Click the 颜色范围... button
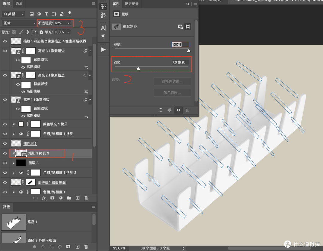Screen dimensions: 323x251 coord(172,93)
